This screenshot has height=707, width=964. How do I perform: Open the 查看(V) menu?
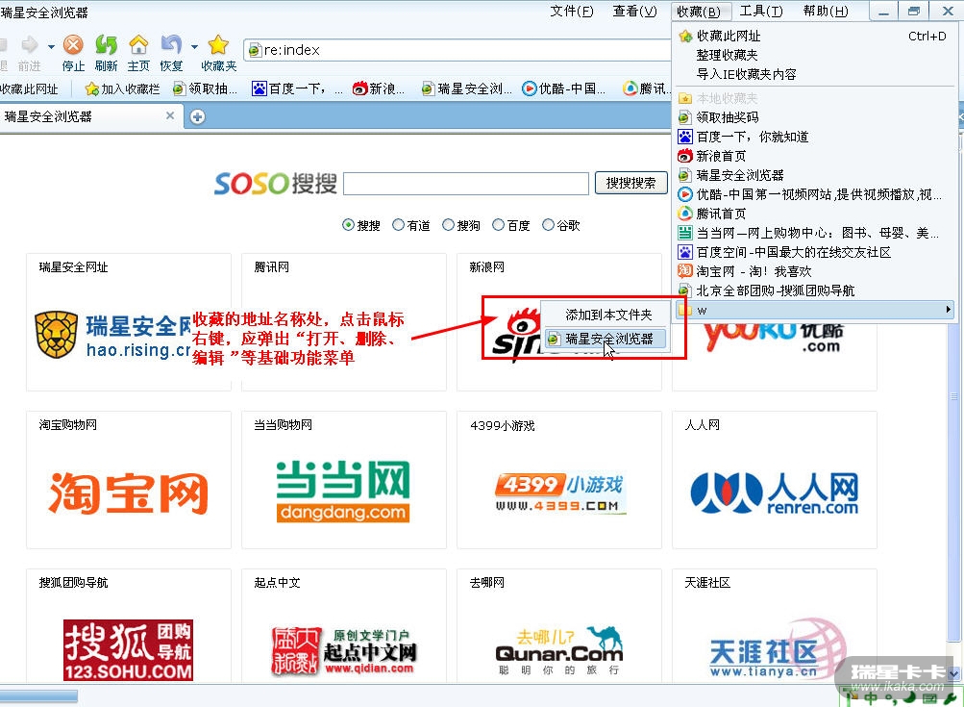tap(635, 12)
